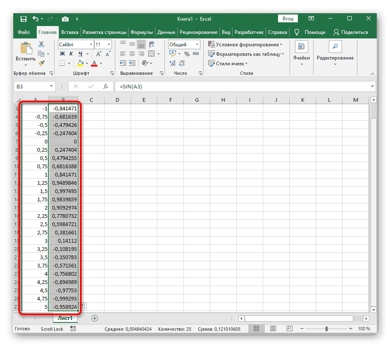Click the Name Box showing B3
The height and width of the screenshot is (346, 390).
[x=31, y=86]
